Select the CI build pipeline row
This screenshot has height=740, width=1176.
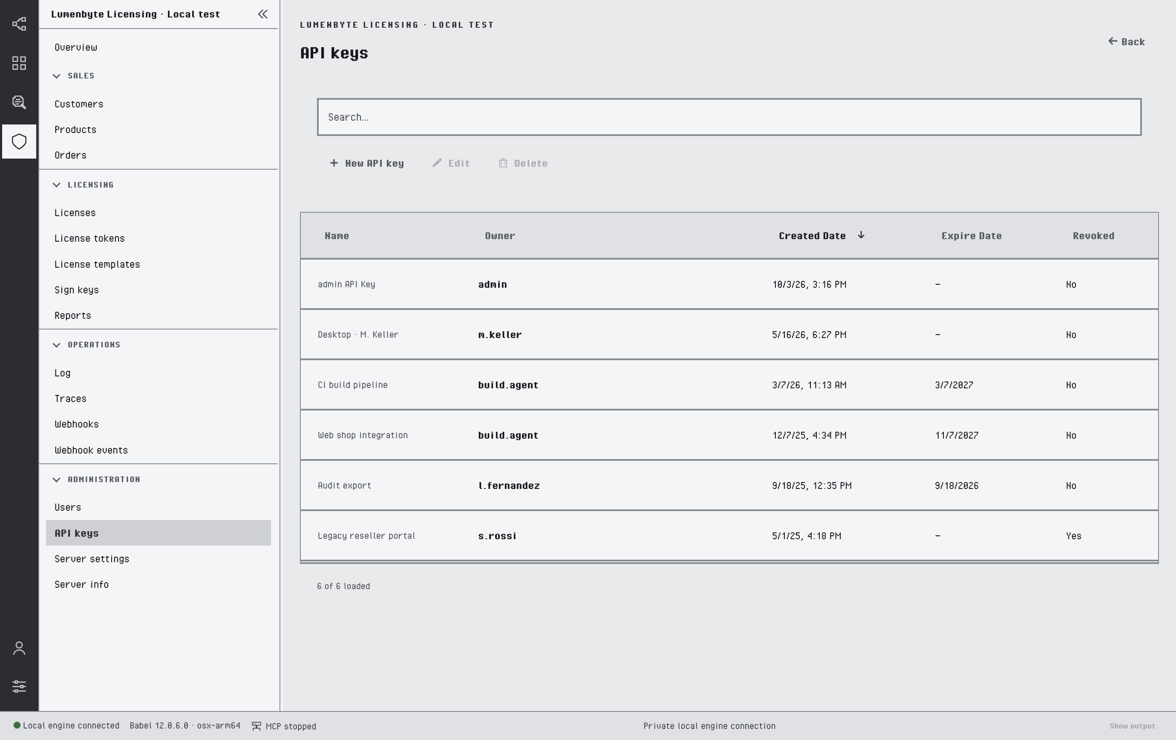coord(729,385)
